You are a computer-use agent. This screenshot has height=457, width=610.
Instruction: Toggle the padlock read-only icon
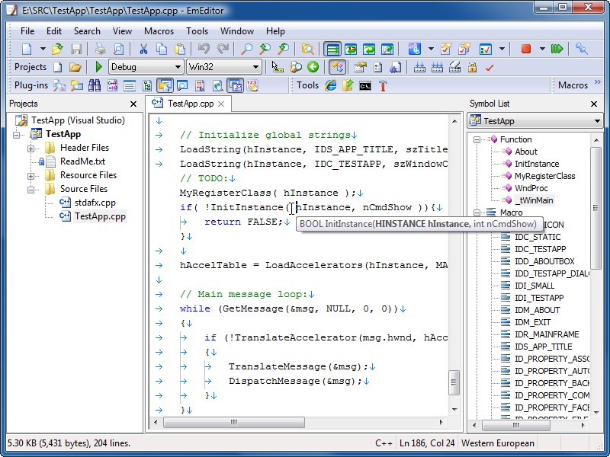(x=472, y=67)
